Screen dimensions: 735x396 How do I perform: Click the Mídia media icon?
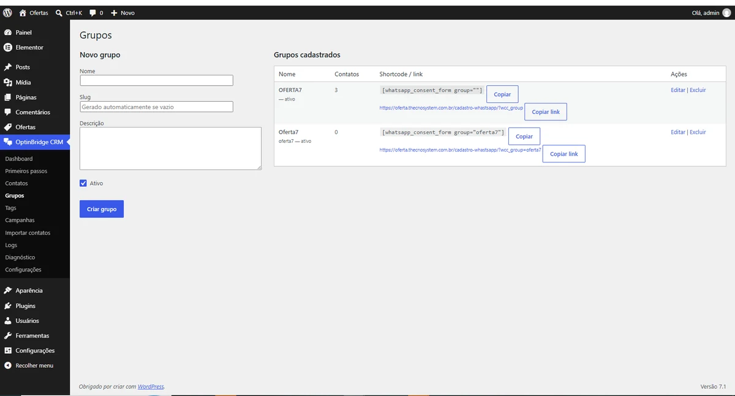[x=8, y=82]
